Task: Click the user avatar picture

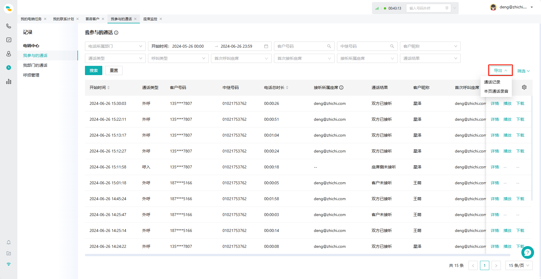Action: [x=493, y=7]
